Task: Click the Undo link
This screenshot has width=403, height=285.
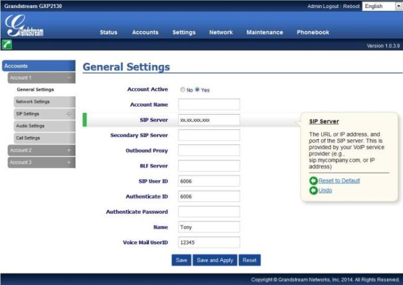Action: pos(325,190)
